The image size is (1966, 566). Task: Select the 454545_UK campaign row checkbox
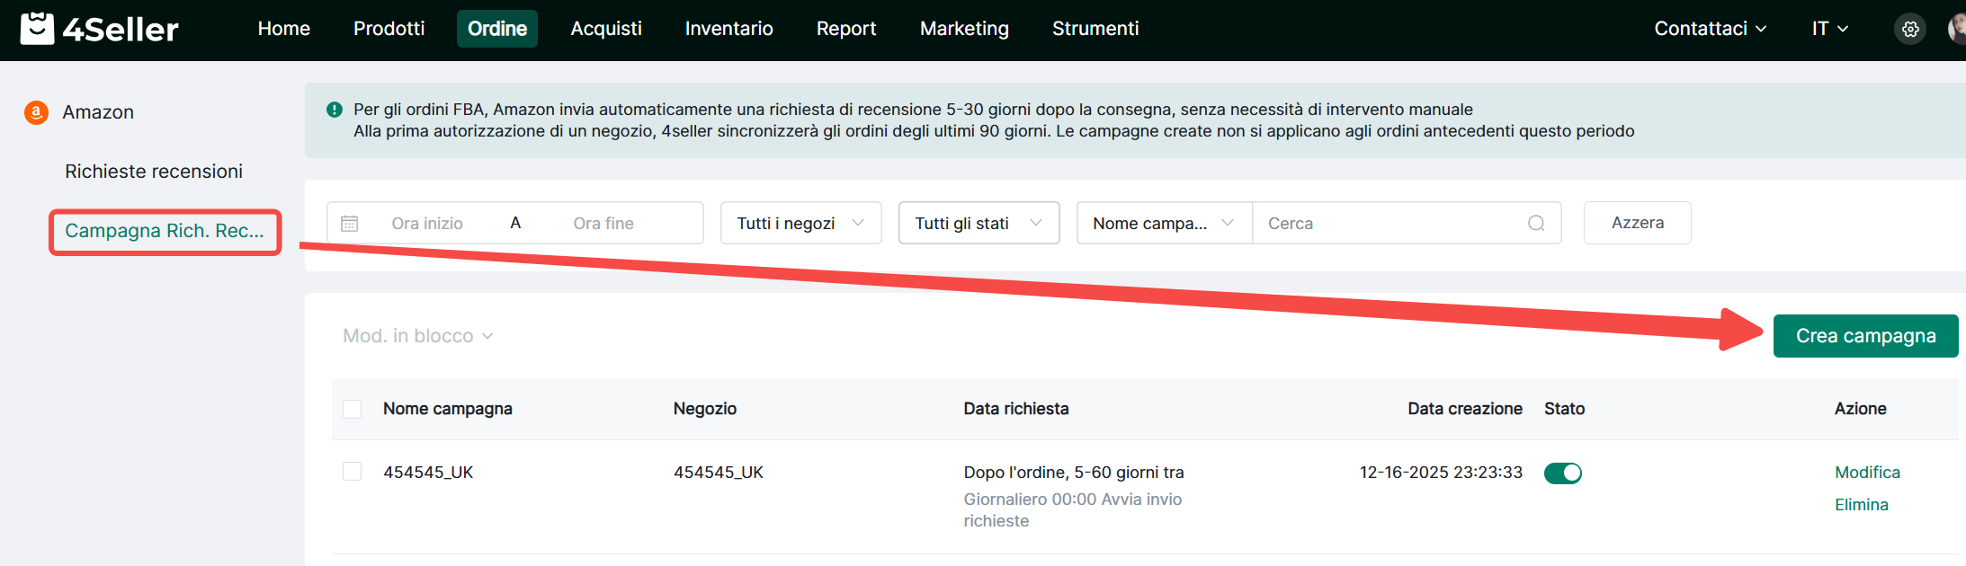click(x=353, y=472)
